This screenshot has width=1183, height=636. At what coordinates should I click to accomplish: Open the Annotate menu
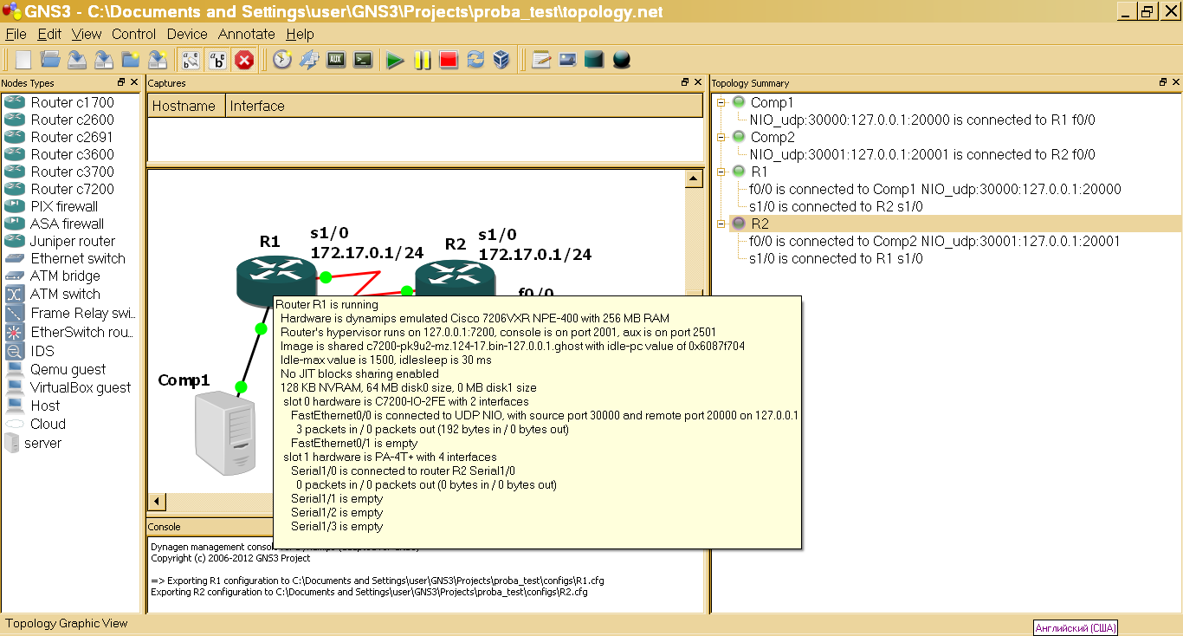click(247, 34)
